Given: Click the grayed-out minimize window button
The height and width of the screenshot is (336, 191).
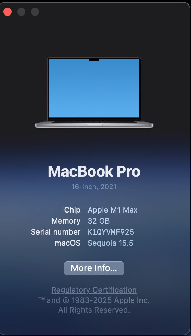Looking at the screenshot, I should click(x=21, y=12).
